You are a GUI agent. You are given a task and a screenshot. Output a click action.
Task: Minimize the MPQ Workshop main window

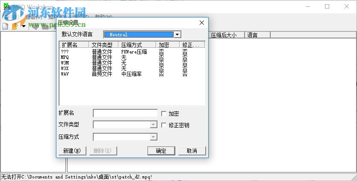(307, 6)
